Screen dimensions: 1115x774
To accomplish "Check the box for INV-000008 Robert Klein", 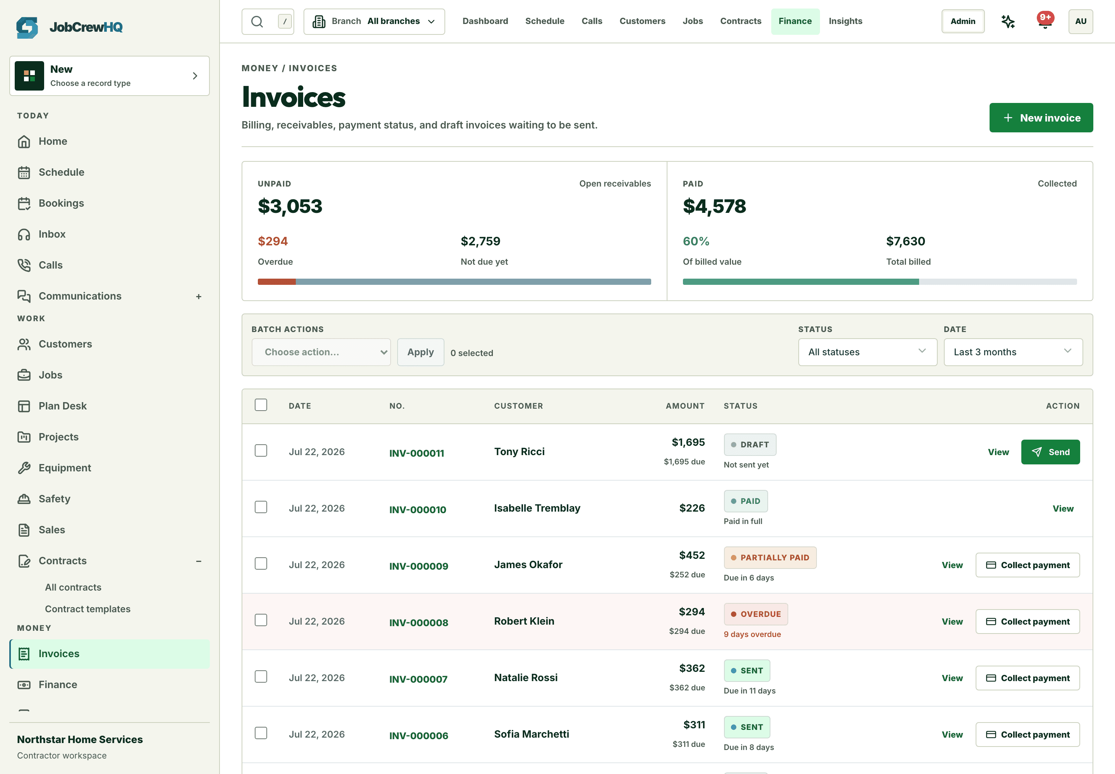I will tap(261, 620).
